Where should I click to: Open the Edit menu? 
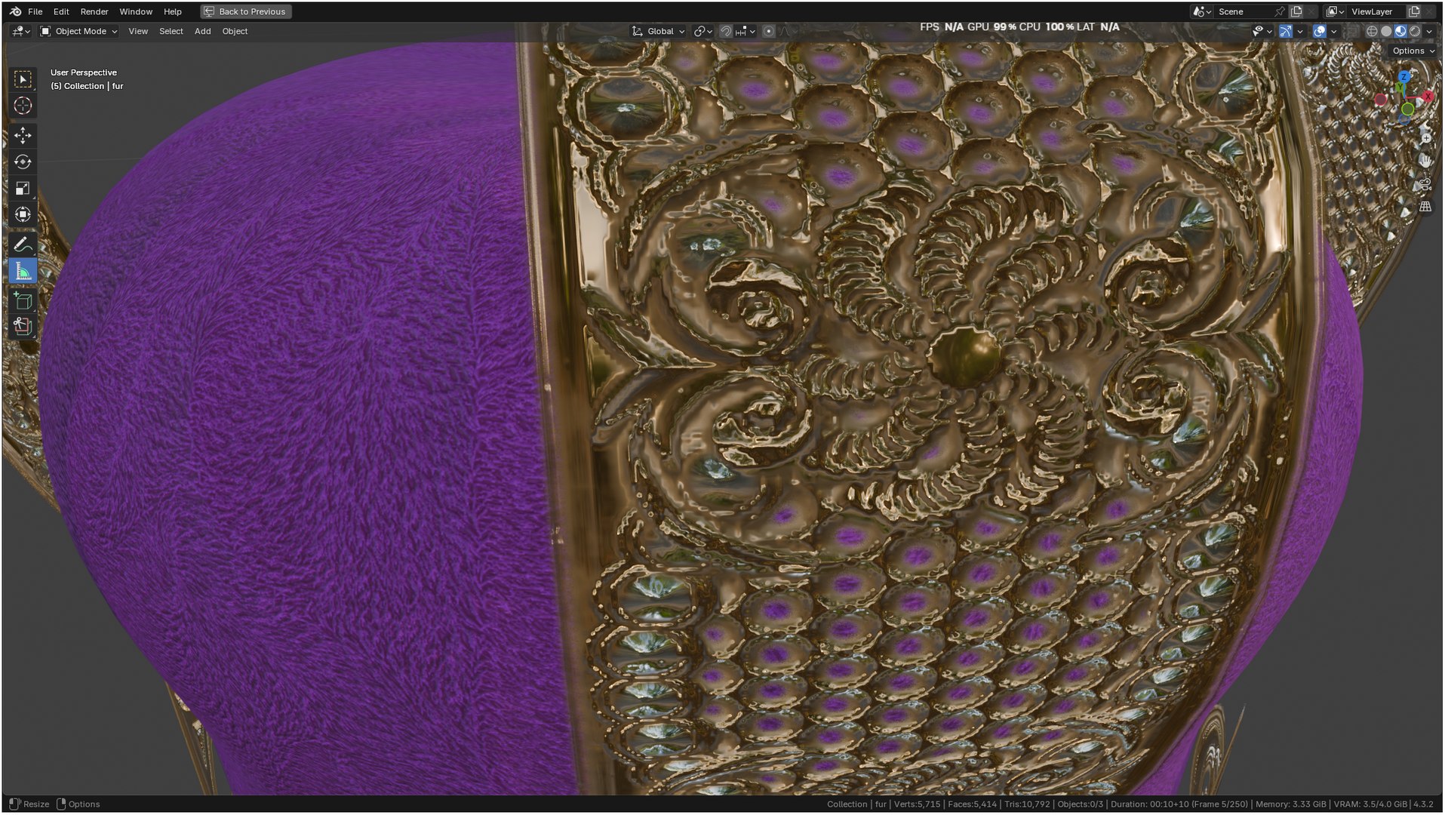click(x=61, y=11)
